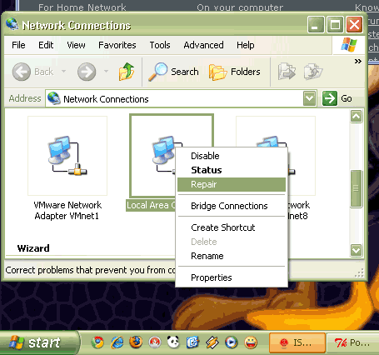Image resolution: width=379 pixels, height=355 pixels.
Task: Choose Disable in the context menu
Action: 232,156
